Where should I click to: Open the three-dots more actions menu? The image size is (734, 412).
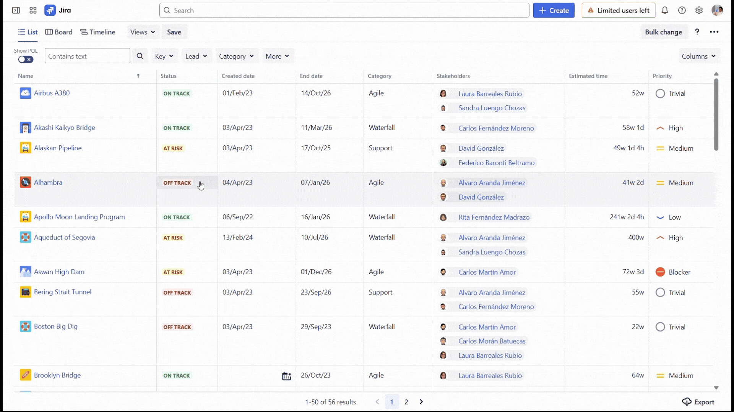click(x=714, y=32)
